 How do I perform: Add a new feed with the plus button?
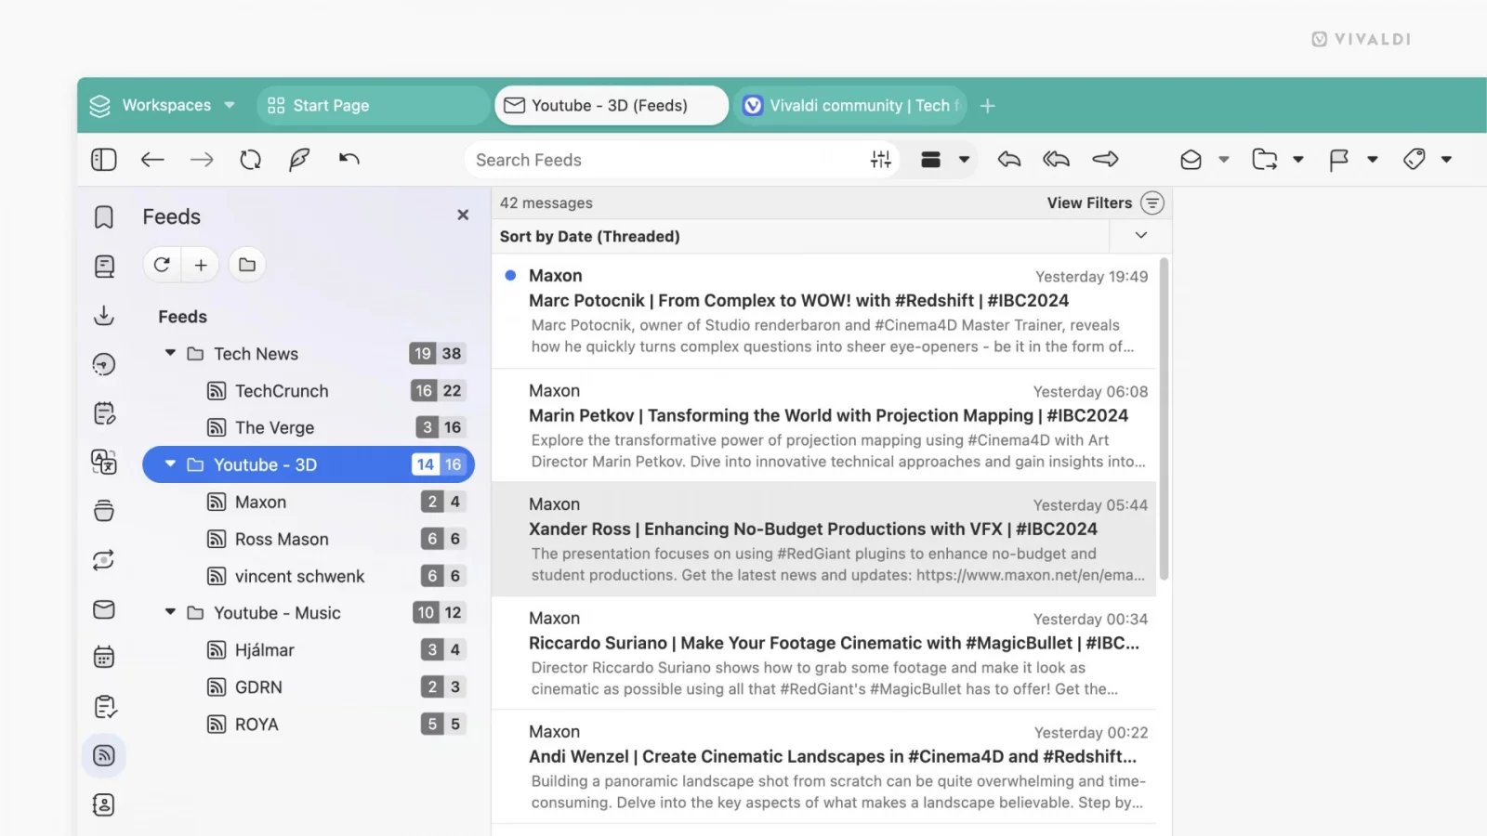click(x=200, y=265)
